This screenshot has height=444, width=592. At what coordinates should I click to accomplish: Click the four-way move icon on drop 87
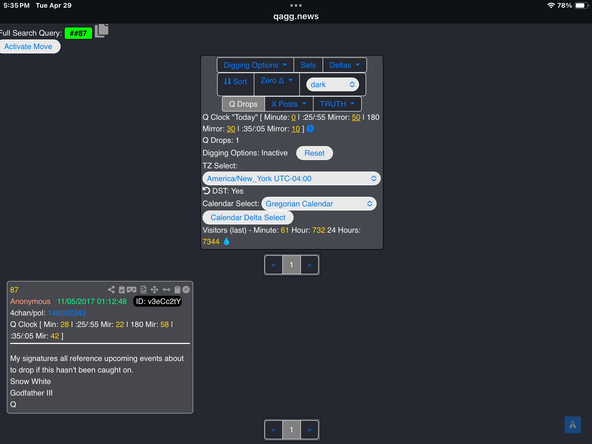click(154, 290)
